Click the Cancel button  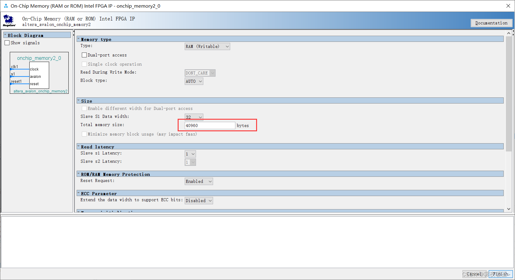(475, 274)
